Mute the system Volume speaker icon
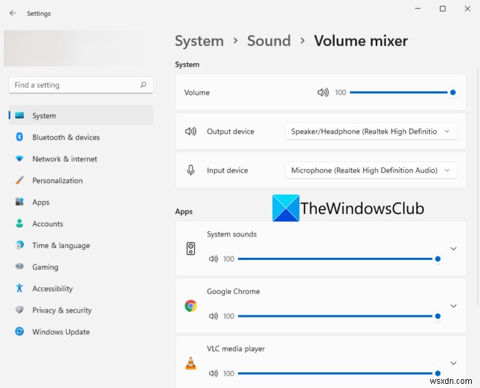This screenshot has height=388, width=480. (x=323, y=93)
